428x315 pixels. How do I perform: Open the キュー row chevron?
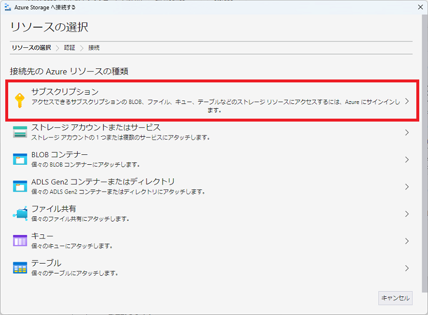pos(407,241)
